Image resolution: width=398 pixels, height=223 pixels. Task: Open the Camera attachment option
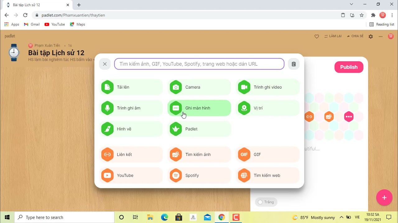[199, 87]
